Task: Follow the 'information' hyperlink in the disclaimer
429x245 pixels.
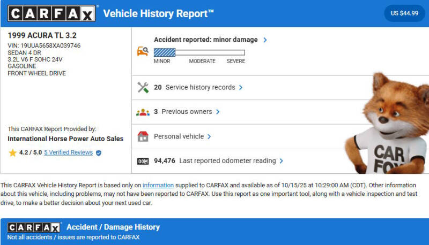Action: click(158, 185)
